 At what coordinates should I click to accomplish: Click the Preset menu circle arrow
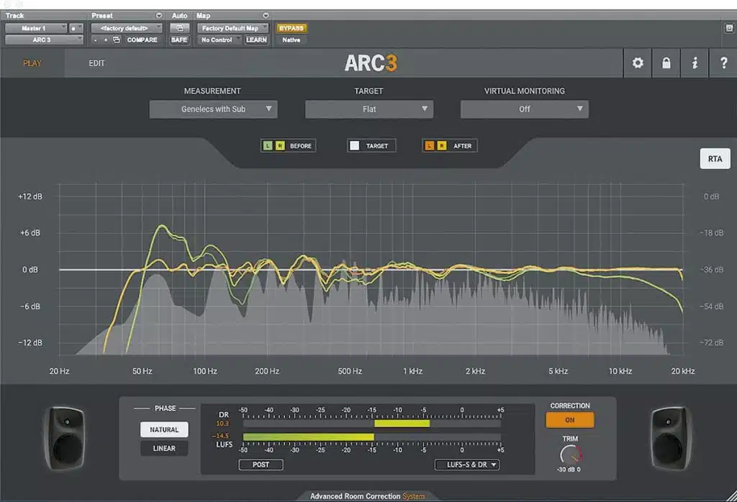pyautogui.click(x=159, y=16)
